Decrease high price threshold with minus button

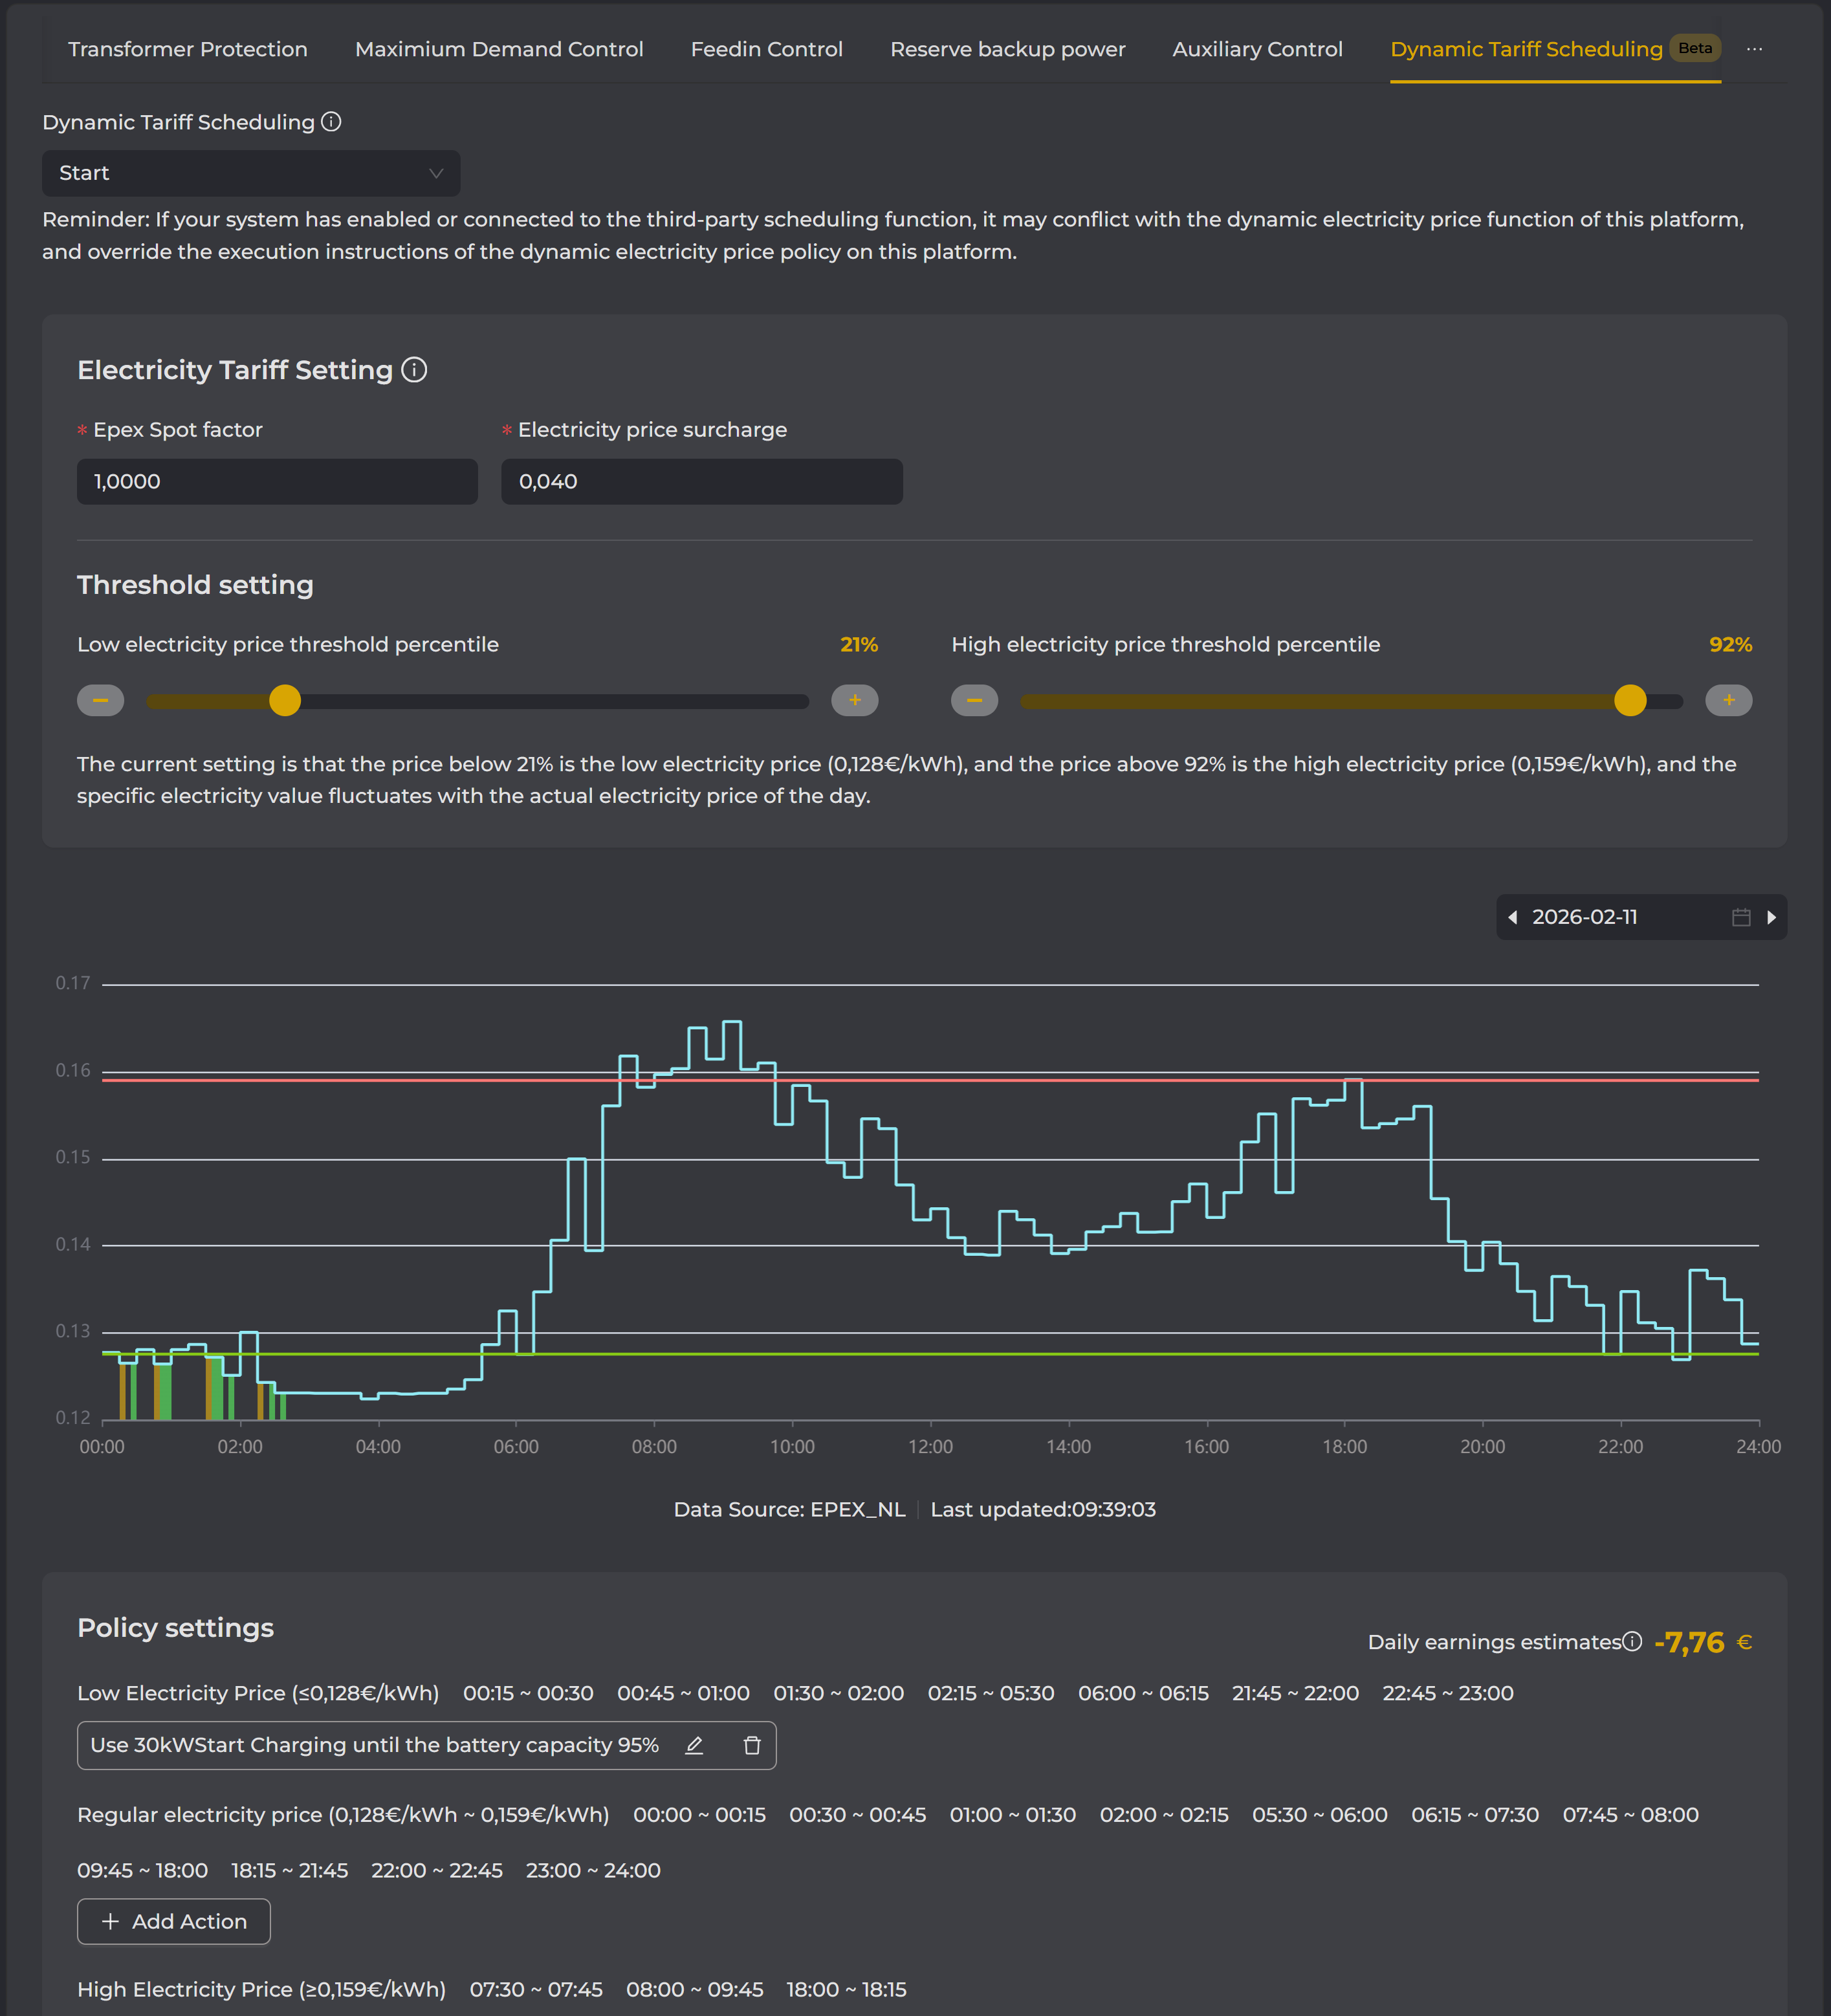coord(974,700)
